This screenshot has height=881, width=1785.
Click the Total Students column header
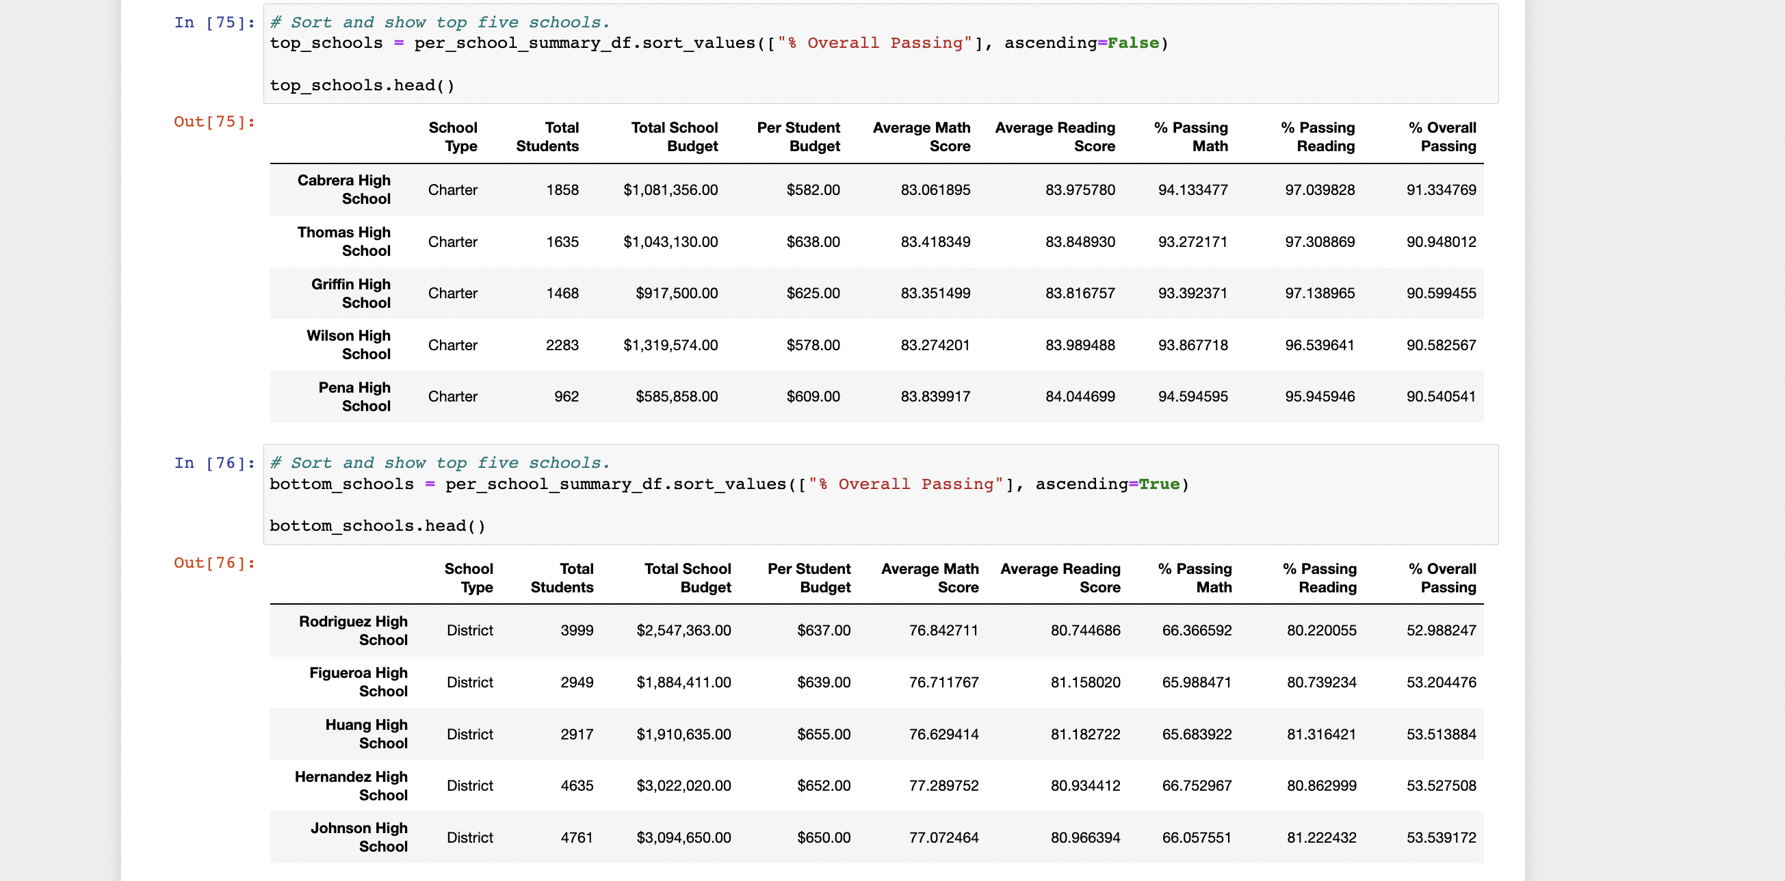pyautogui.click(x=547, y=136)
